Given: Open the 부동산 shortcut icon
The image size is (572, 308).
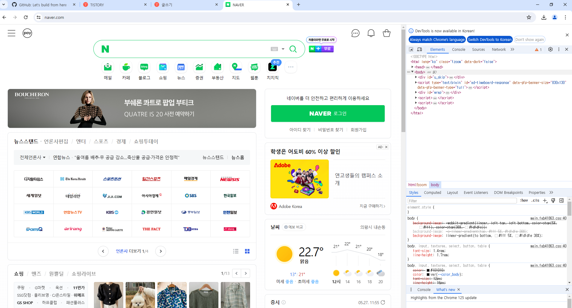Looking at the screenshot, I should pos(217,67).
